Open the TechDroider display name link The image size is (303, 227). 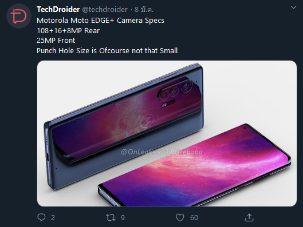(58, 10)
